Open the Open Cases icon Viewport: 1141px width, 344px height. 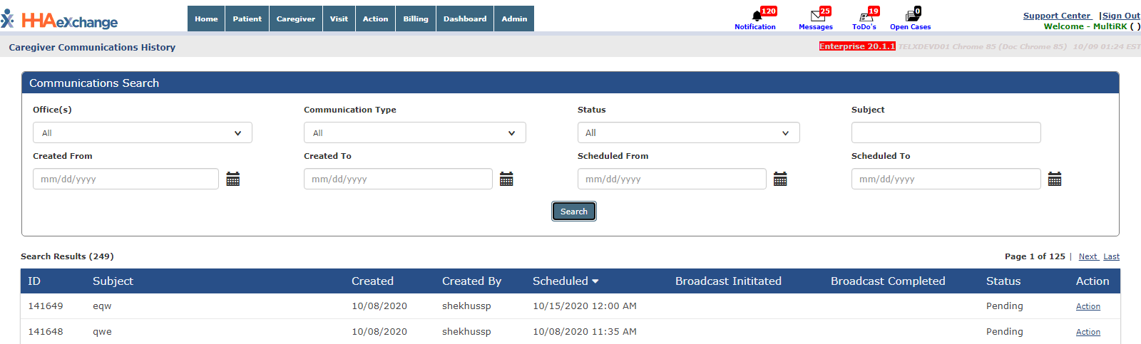click(911, 16)
